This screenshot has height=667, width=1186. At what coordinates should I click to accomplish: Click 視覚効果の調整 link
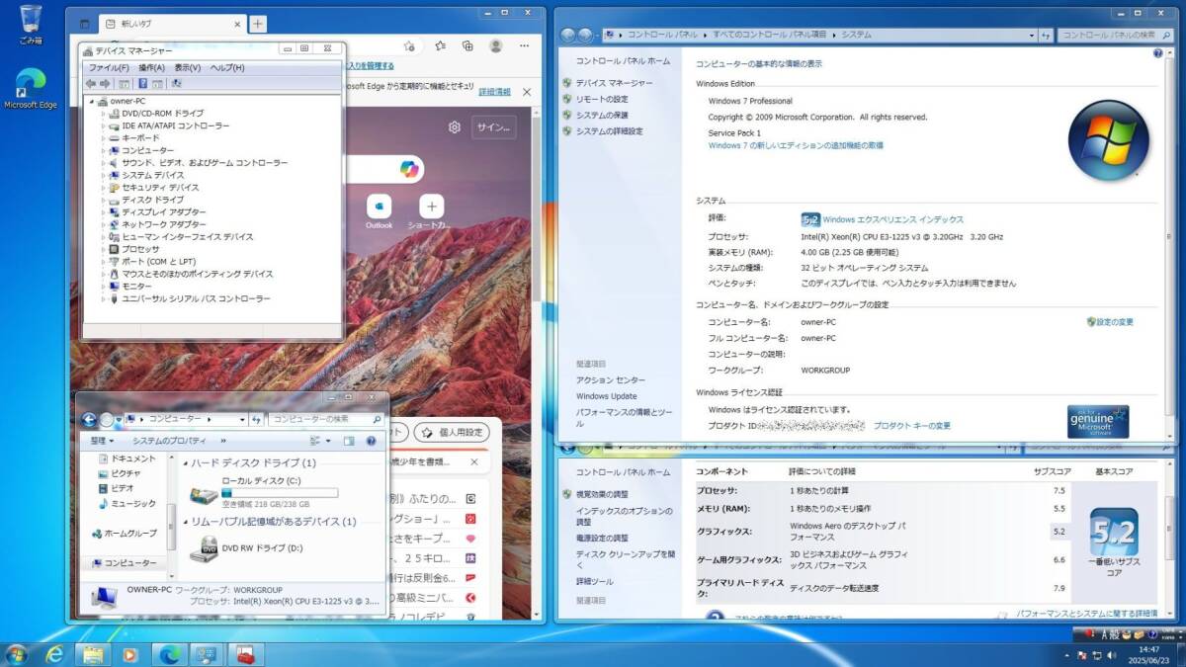point(602,494)
